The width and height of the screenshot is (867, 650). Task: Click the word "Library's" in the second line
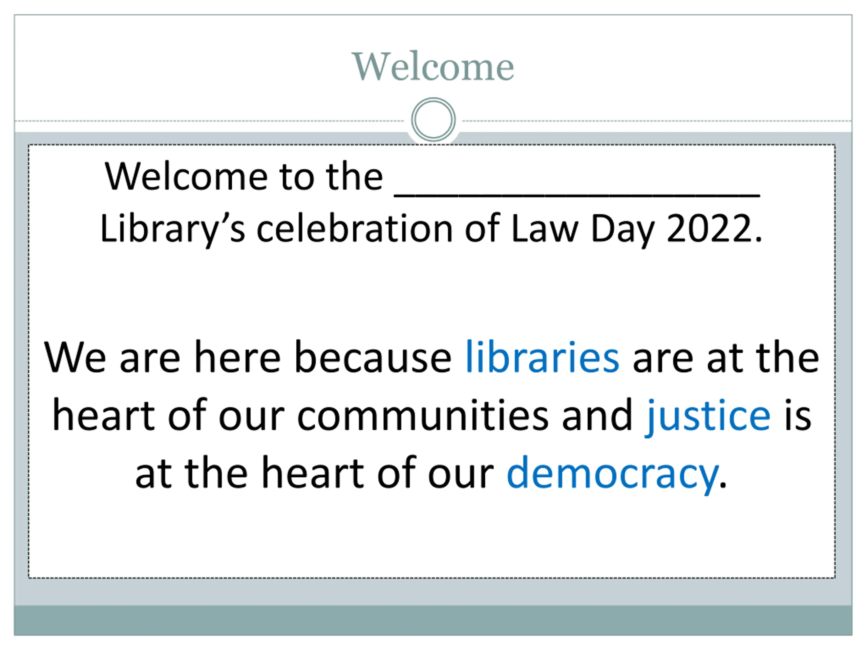(172, 229)
